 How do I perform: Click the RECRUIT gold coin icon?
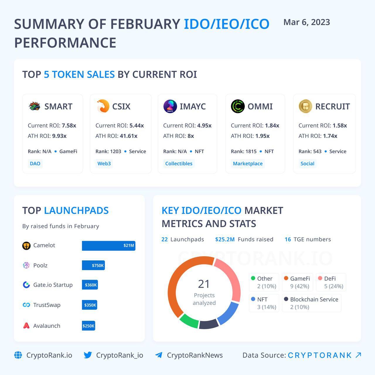pos(305,106)
